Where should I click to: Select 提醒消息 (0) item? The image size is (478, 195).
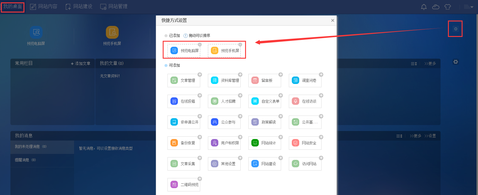42,160
